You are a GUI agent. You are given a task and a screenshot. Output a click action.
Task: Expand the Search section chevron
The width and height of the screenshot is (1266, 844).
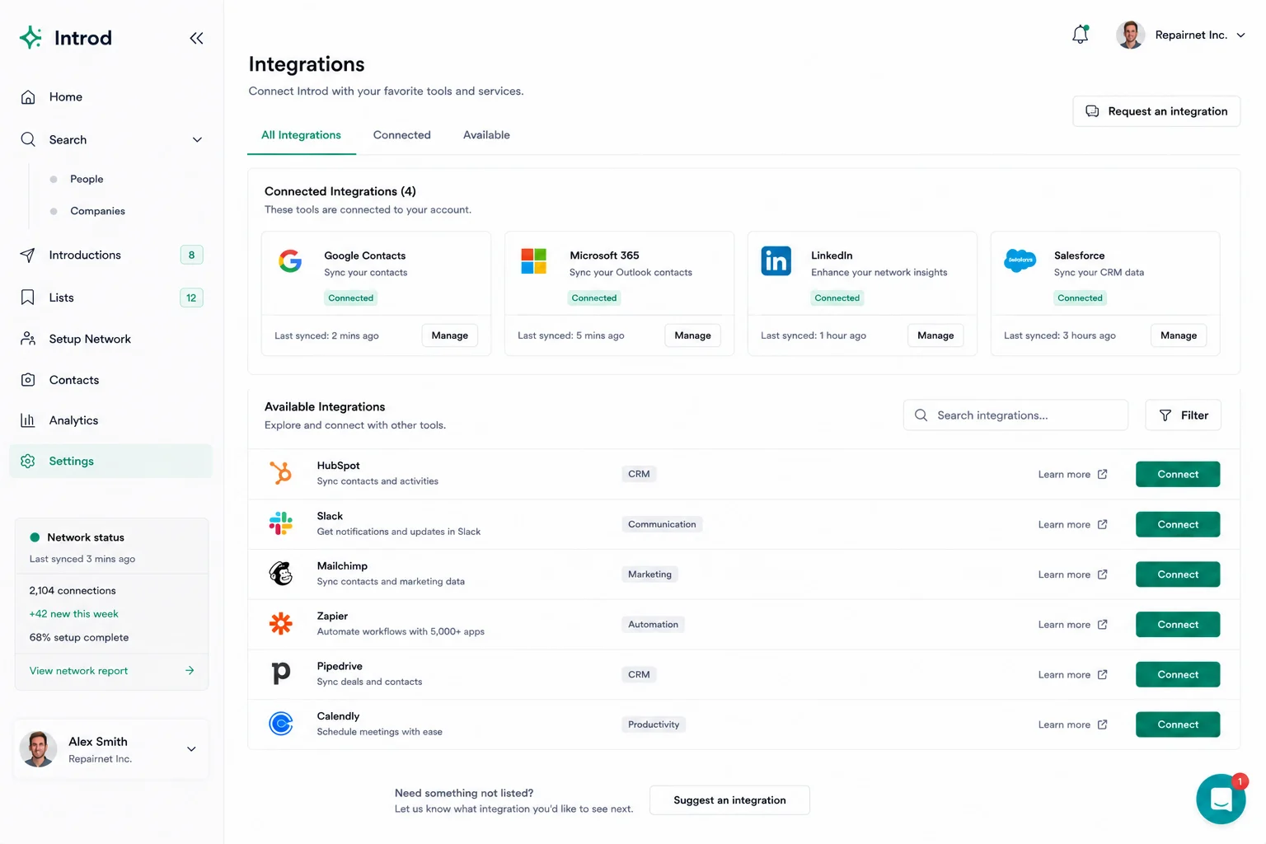(197, 140)
